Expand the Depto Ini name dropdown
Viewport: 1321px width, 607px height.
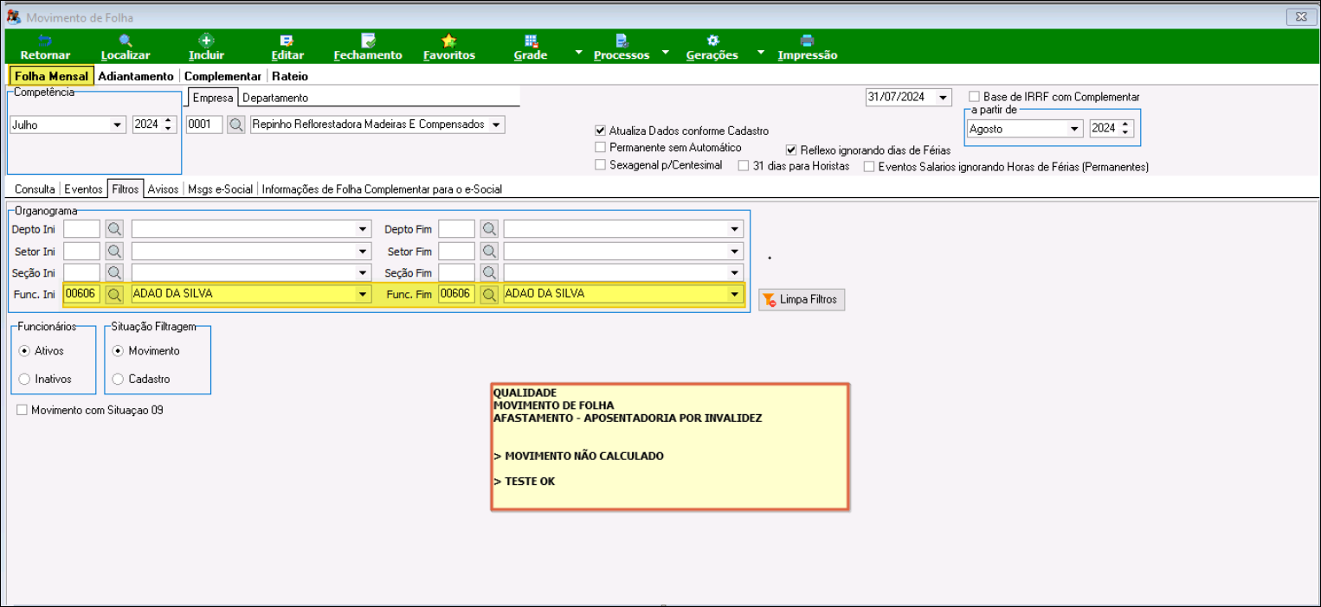[363, 229]
